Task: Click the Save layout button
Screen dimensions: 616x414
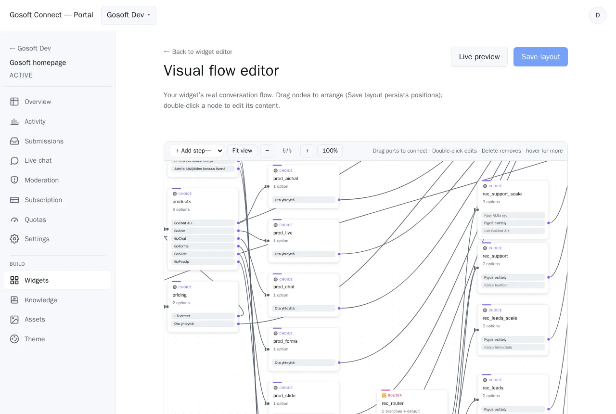Action: click(540, 57)
